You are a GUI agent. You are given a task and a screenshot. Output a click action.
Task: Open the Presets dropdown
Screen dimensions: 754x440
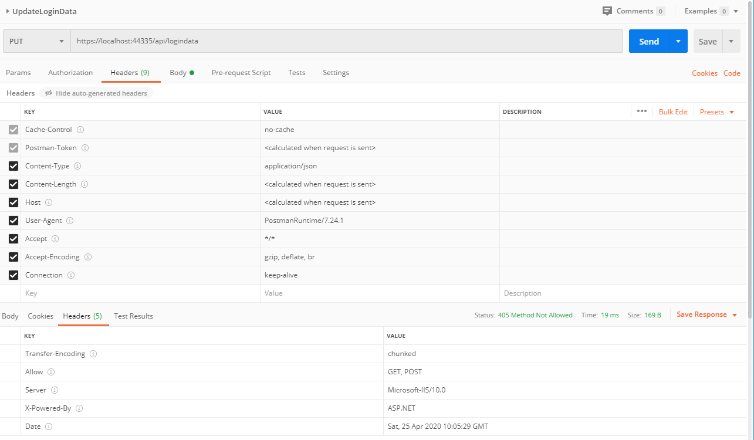tap(717, 112)
